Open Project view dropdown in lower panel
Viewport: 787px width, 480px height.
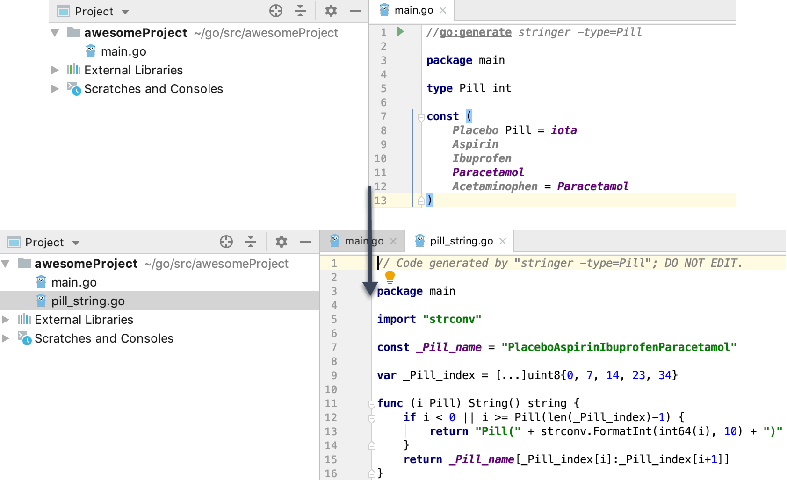76,243
